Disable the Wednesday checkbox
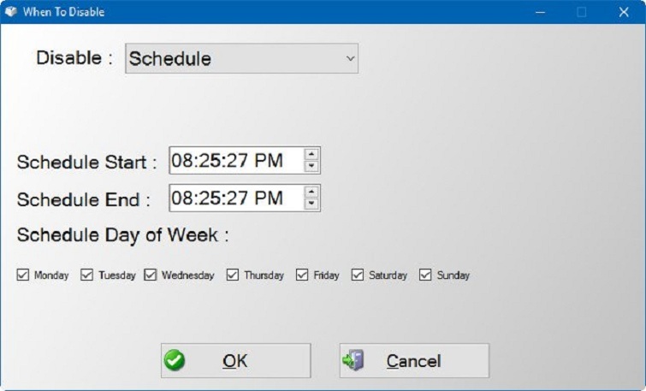Screen dimensions: 646x391 [151, 275]
